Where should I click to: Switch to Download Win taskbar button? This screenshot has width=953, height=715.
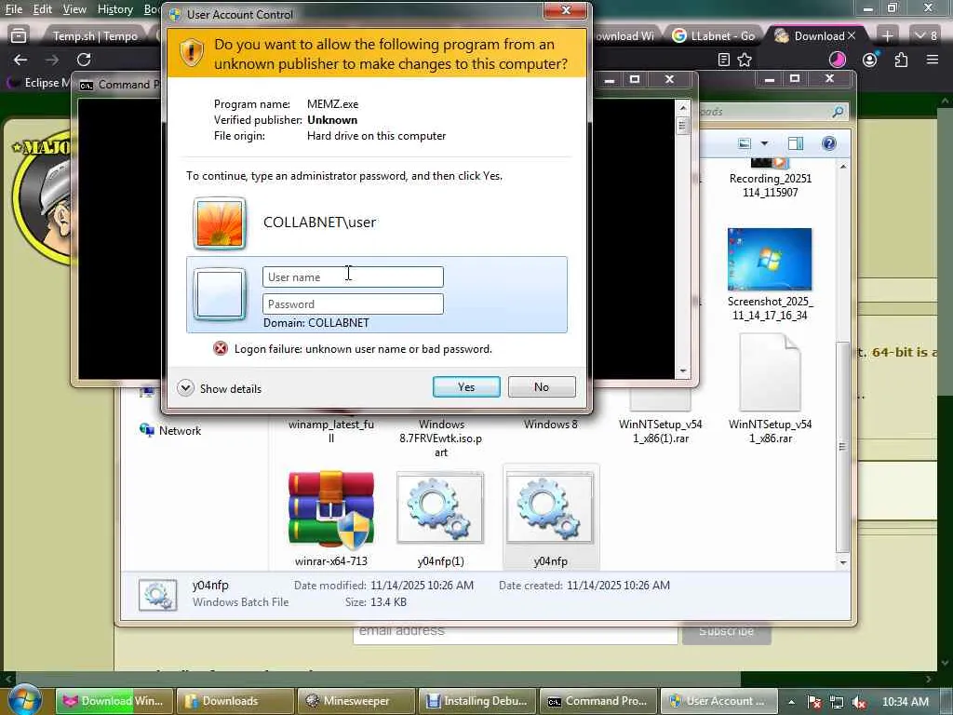pyautogui.click(x=114, y=701)
